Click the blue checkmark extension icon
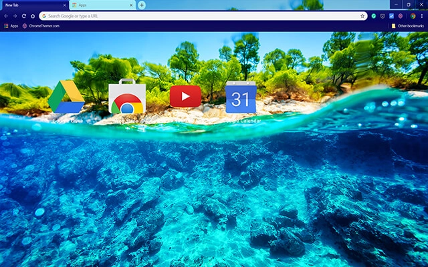The height and width of the screenshot is (267, 428). 391,16
